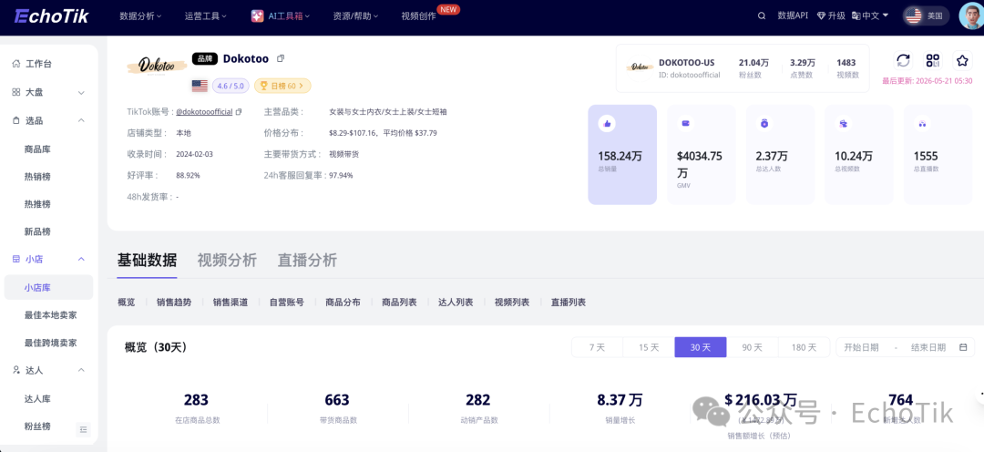984x452 pixels.
Task: Jump to 自营账号 section
Action: tap(287, 302)
